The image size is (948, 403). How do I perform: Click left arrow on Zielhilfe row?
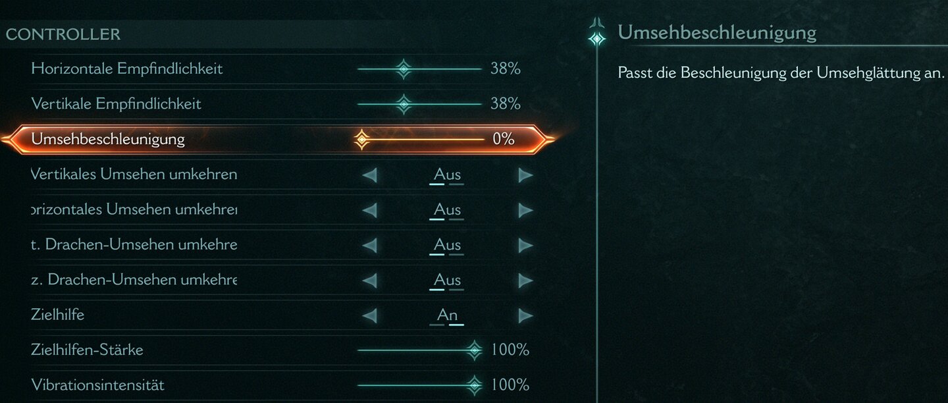coord(370,315)
